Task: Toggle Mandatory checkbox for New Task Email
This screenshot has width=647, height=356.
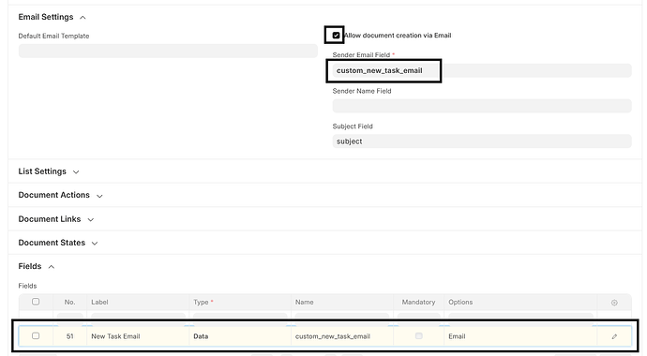Action: 419,335
